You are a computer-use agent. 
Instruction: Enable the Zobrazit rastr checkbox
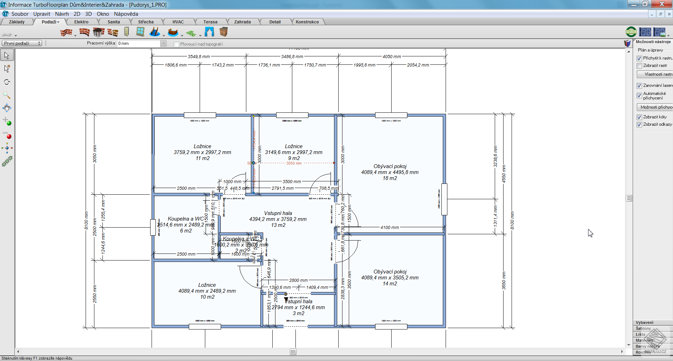[x=640, y=65]
